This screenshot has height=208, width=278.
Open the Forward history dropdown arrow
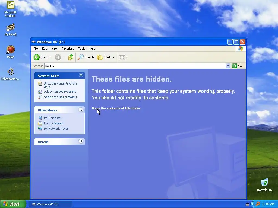[x=64, y=57]
